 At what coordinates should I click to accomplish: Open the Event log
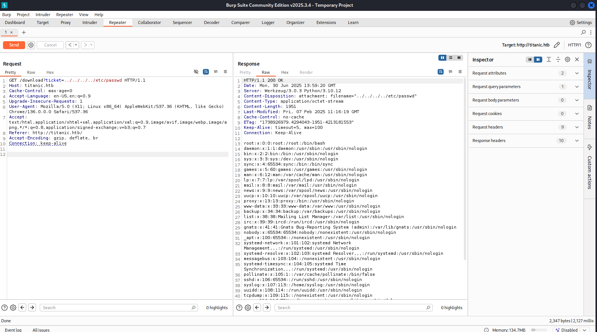click(13, 330)
